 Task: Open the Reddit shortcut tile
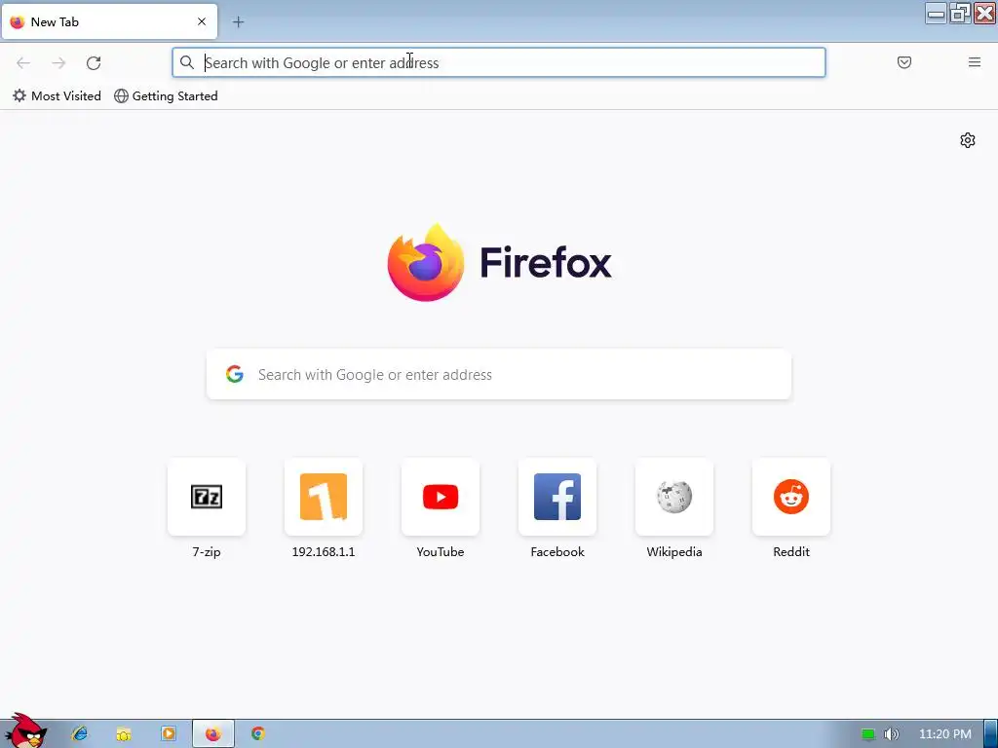point(791,497)
